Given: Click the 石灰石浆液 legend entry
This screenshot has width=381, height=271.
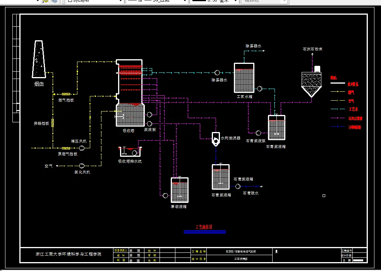Looking at the screenshot, I should point(355,118).
